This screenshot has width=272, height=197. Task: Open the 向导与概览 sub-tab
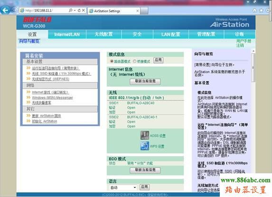[29, 41]
